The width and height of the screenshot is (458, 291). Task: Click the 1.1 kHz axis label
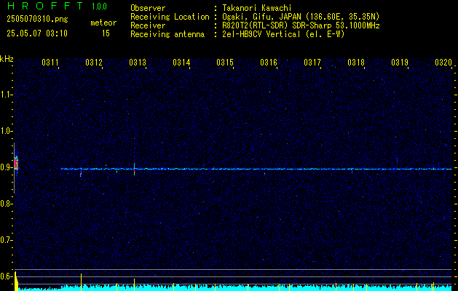(6, 95)
